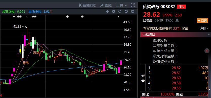The height and width of the screenshot is (98, 211).
Task: Click the 41.32 high price marker
Action: [17, 27]
